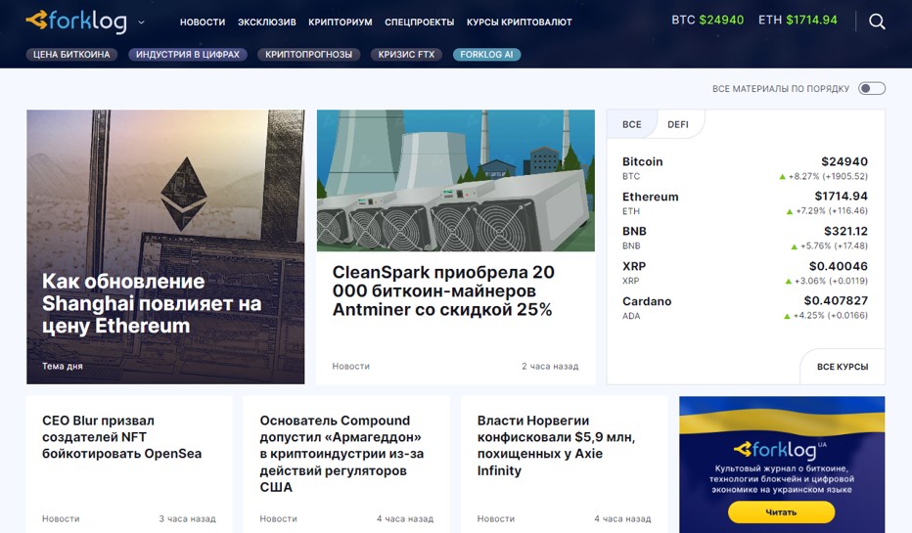Click Bitcoin price value $24940 in widget
Image resolution: width=912 pixels, height=533 pixels.
(x=844, y=161)
